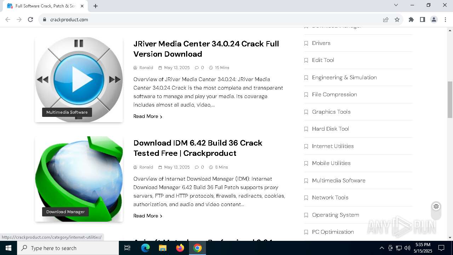The height and width of the screenshot is (255, 453).
Task: Click the Multimedia Software badge on thumbnail
Action: pyautogui.click(x=67, y=112)
